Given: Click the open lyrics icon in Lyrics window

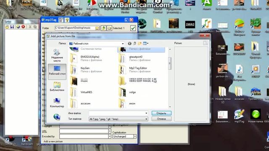Looking at the screenshot, I should pyautogui.click(x=7, y=27).
